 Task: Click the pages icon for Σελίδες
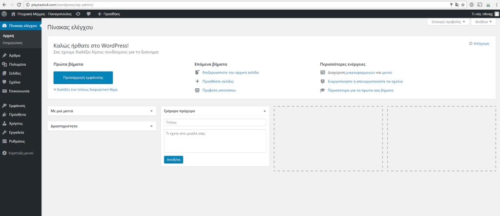4,73
